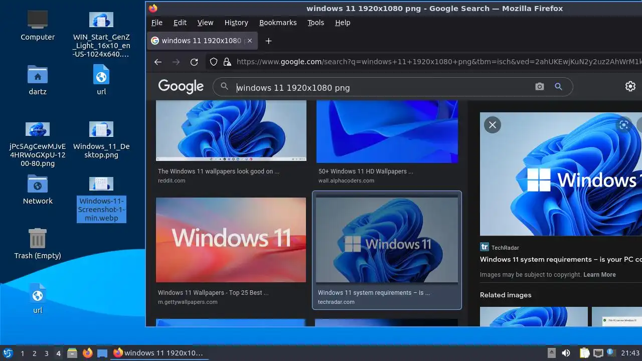The height and width of the screenshot is (361, 642).
Task: Select the windows 11 1920x1080 browser tab
Action: [x=202, y=41]
